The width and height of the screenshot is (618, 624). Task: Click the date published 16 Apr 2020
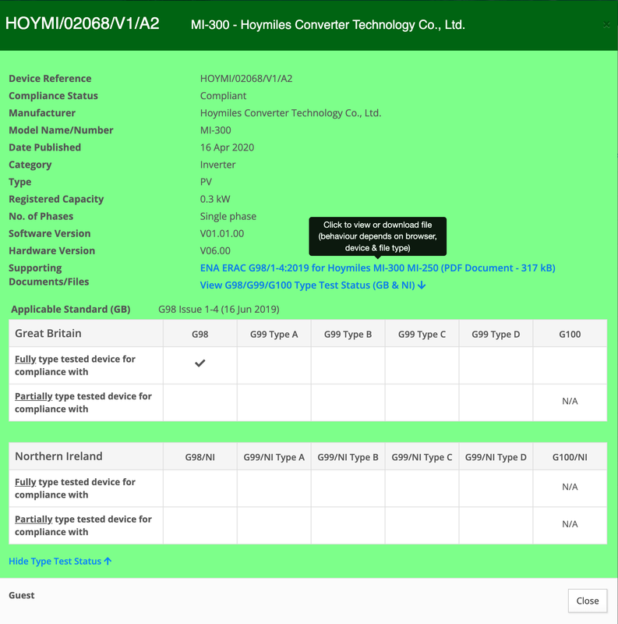(x=227, y=147)
